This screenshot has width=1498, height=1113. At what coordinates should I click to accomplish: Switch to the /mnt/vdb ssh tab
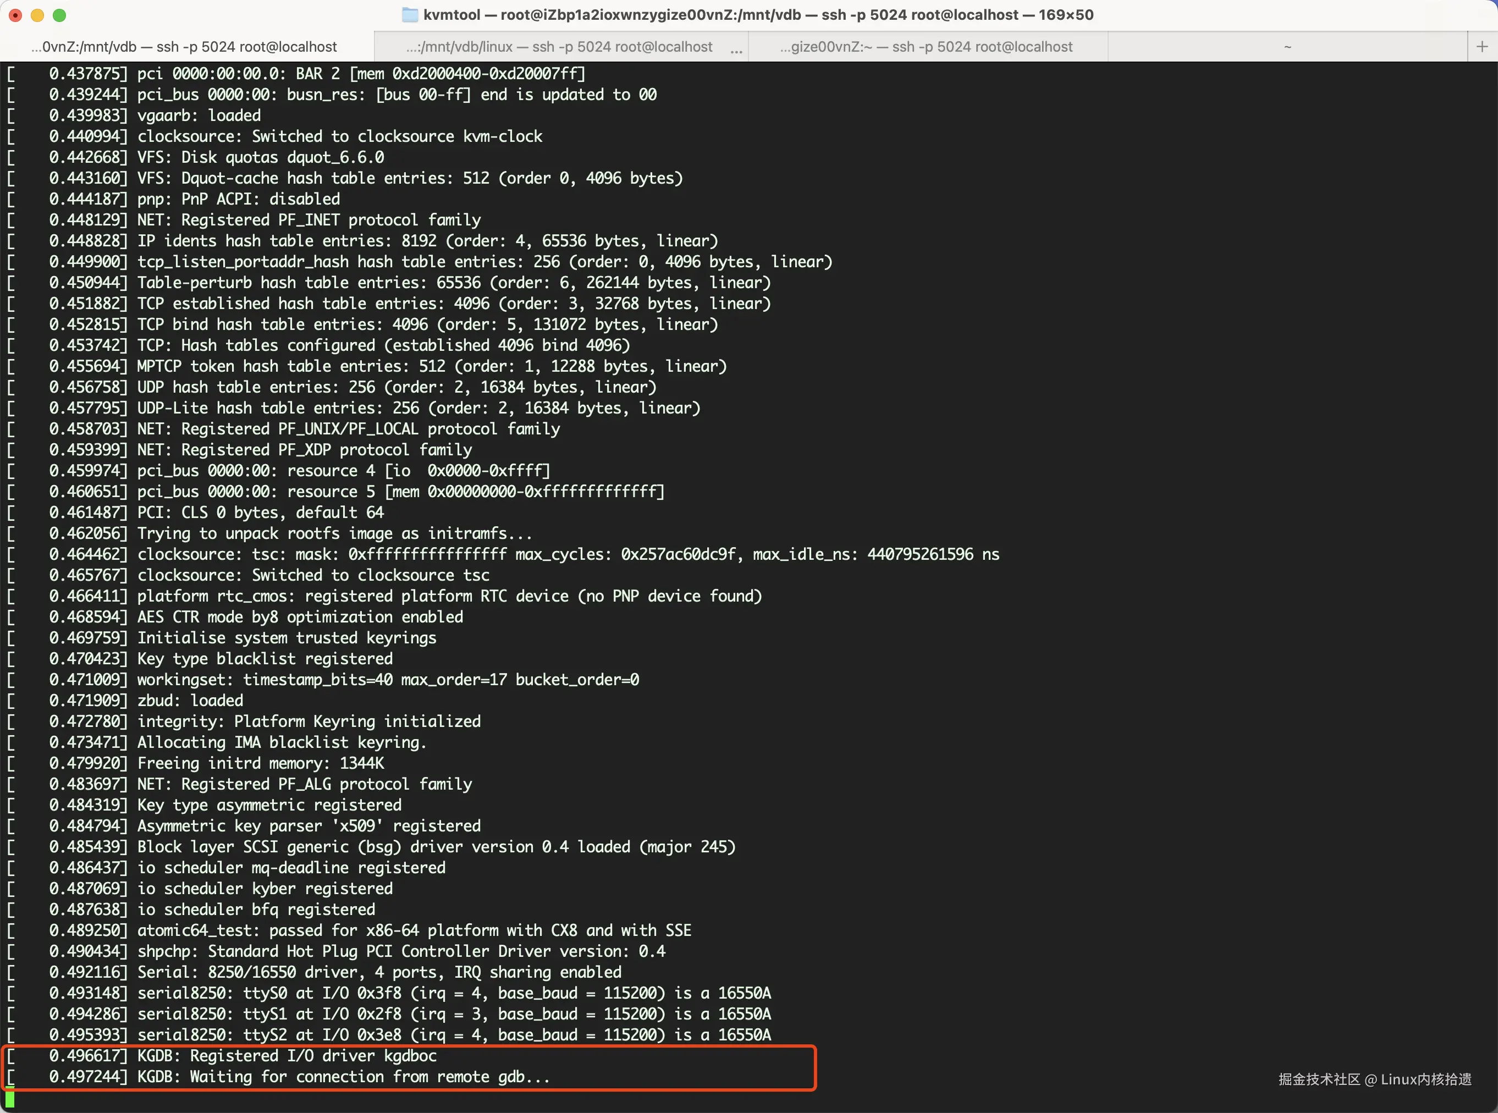coord(184,47)
